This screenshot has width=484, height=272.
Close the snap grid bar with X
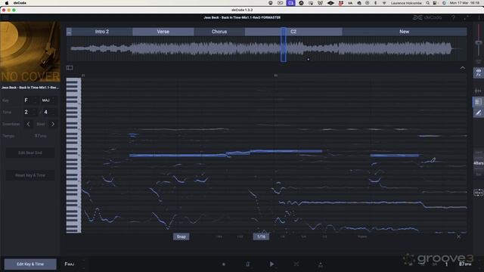pos(459,236)
